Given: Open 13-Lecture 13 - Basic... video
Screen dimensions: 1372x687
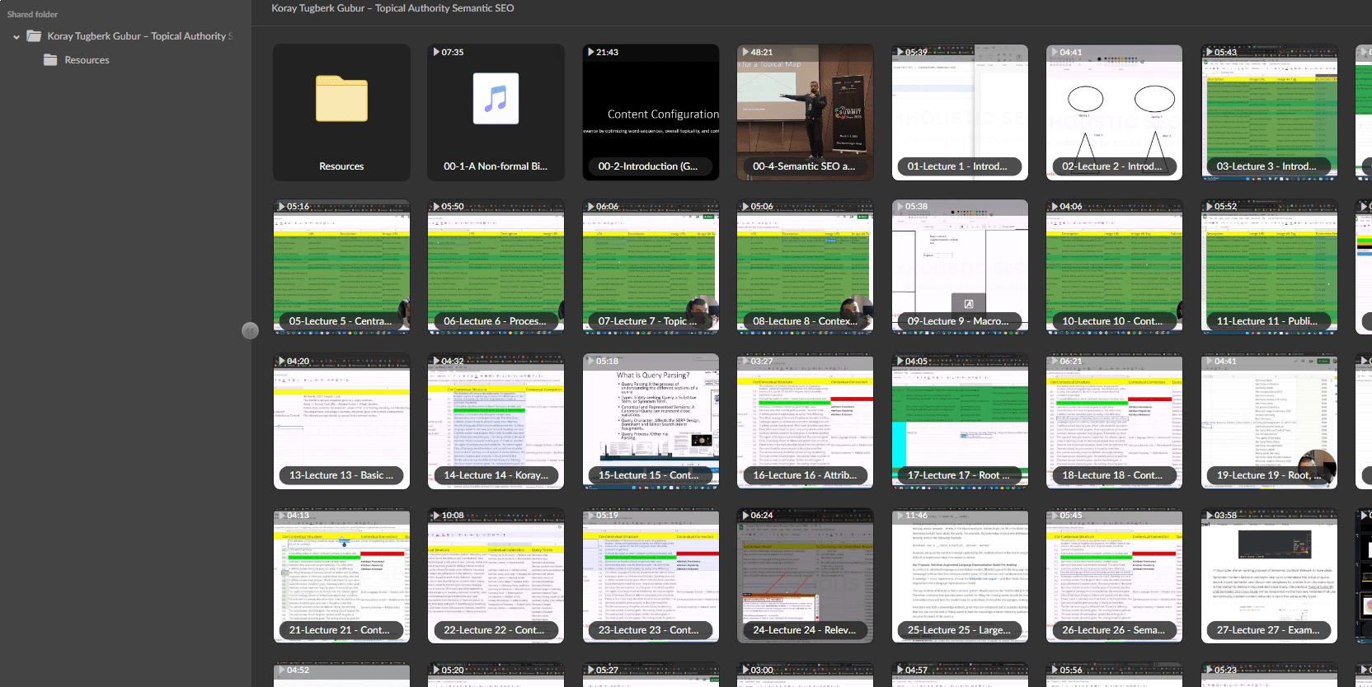Looking at the screenshot, I should point(341,422).
